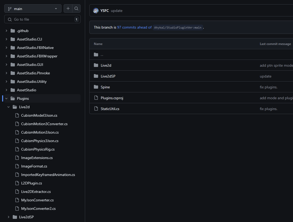Expand the AssetStudio.FBXWrapper folder chevron
This screenshot has height=222, width=293.
point(7,56)
